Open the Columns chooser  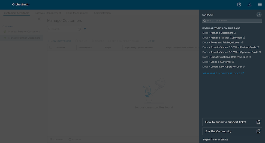coord(56,139)
